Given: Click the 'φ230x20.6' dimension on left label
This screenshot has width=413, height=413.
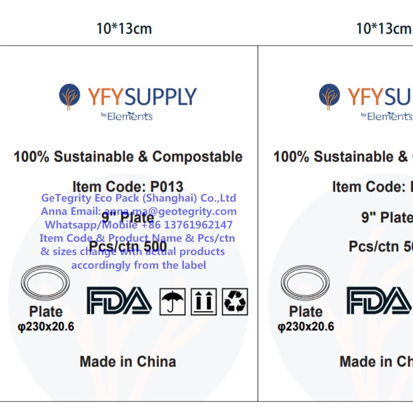Looking at the screenshot, I should point(46,327).
